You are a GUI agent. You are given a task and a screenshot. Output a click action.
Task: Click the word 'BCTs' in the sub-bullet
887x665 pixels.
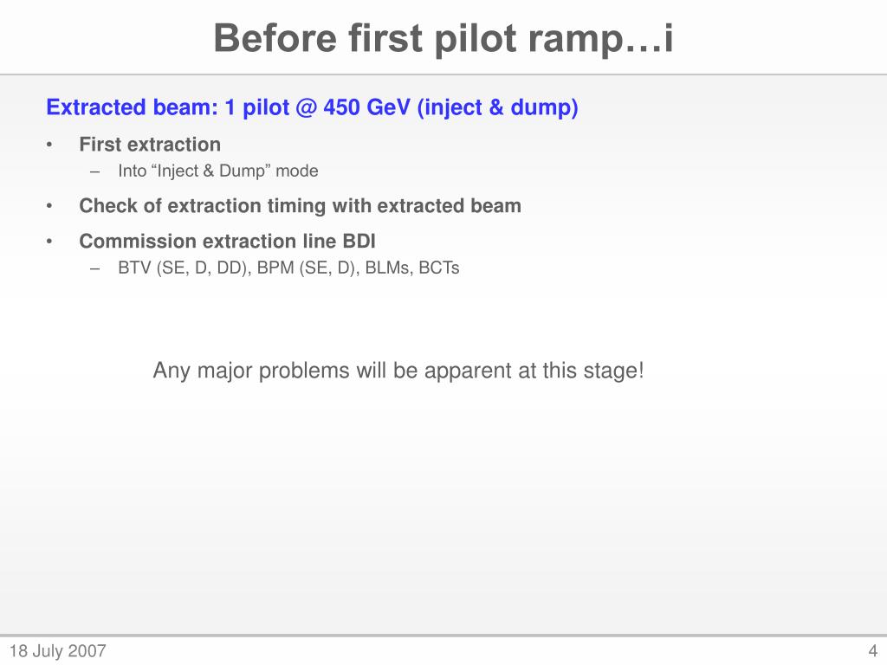click(439, 268)
